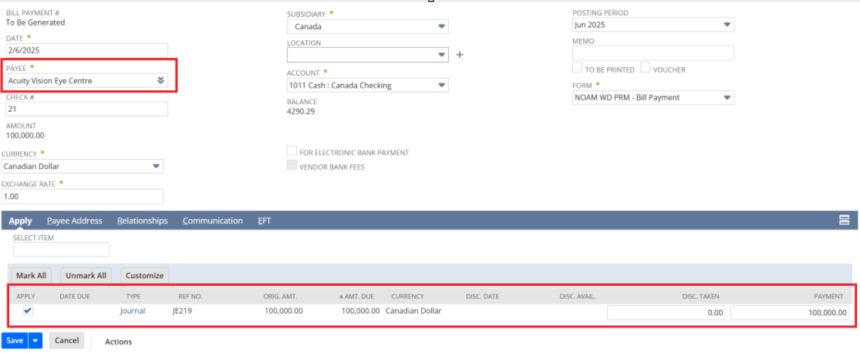Viewport: 860px width, 353px height.
Task: Toggle the Voucher checkbox
Action: pyautogui.click(x=646, y=67)
